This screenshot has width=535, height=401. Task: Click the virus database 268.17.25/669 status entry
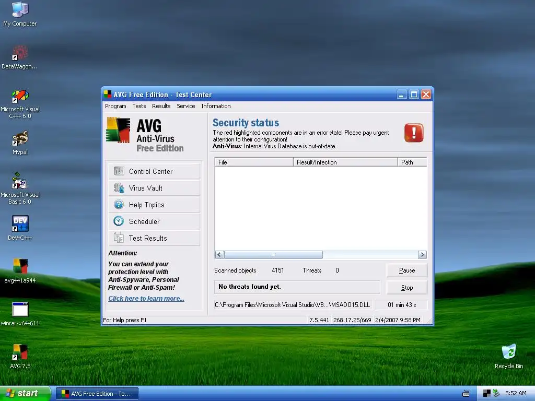pos(353,320)
